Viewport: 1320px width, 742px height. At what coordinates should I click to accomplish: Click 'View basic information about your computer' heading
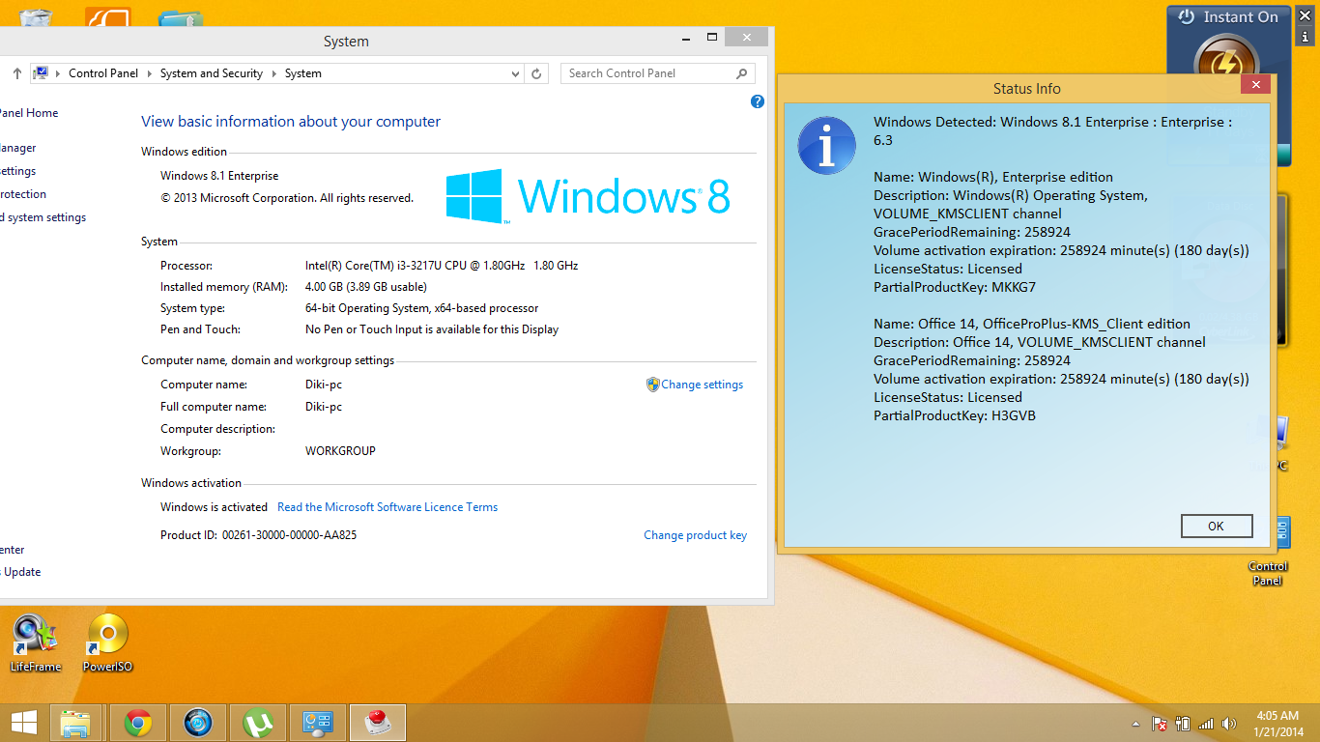pyautogui.click(x=291, y=122)
